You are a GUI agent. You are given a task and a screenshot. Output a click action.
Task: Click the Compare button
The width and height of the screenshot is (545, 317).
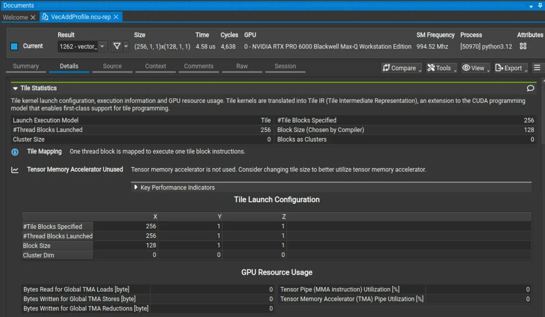[x=399, y=68]
